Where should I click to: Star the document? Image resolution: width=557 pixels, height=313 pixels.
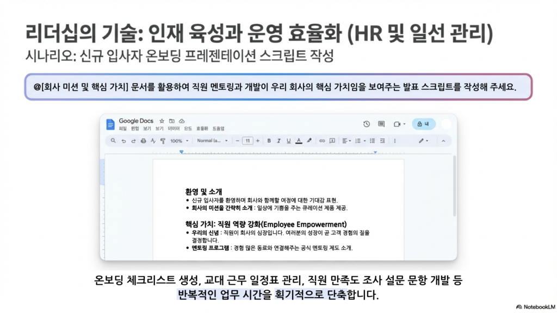click(x=162, y=121)
